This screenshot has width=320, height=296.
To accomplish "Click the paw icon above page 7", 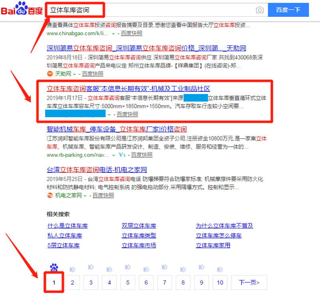I will (x=165, y=267).
